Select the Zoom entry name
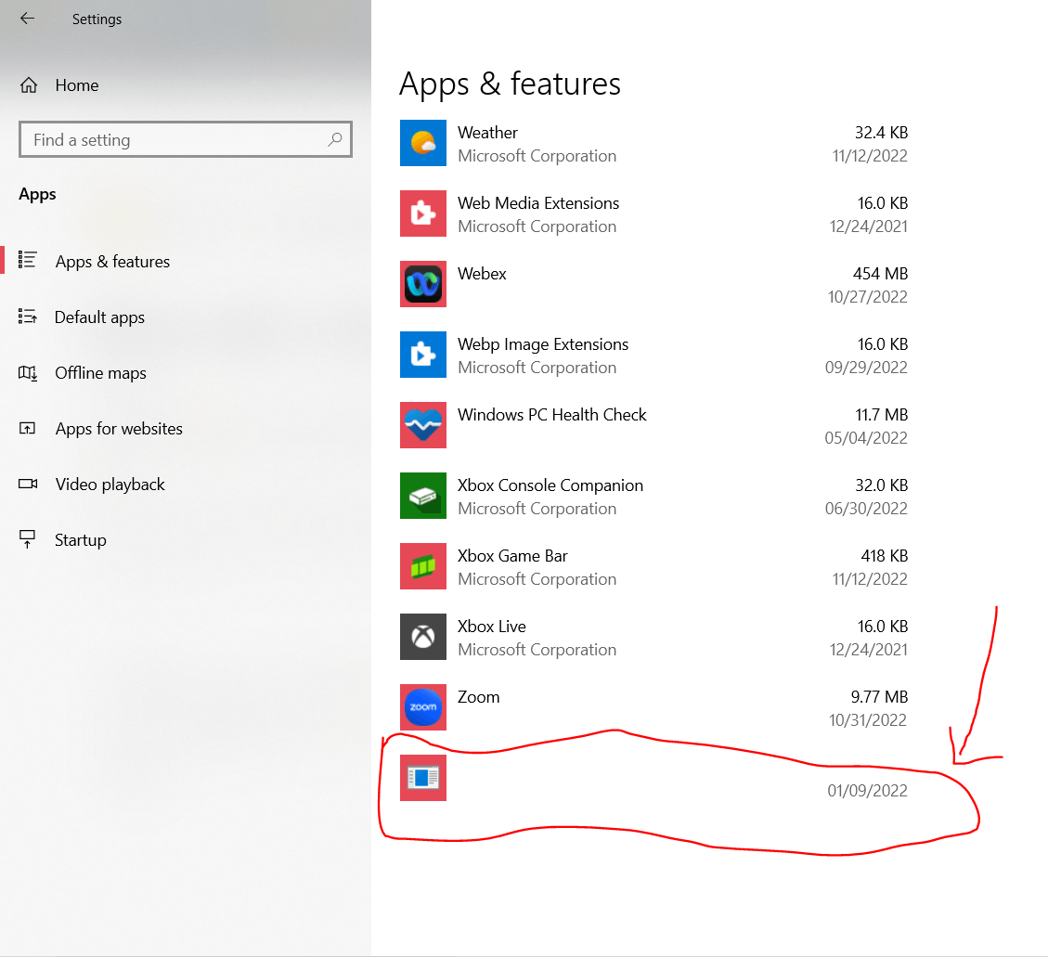1048x957 pixels. [x=479, y=697]
